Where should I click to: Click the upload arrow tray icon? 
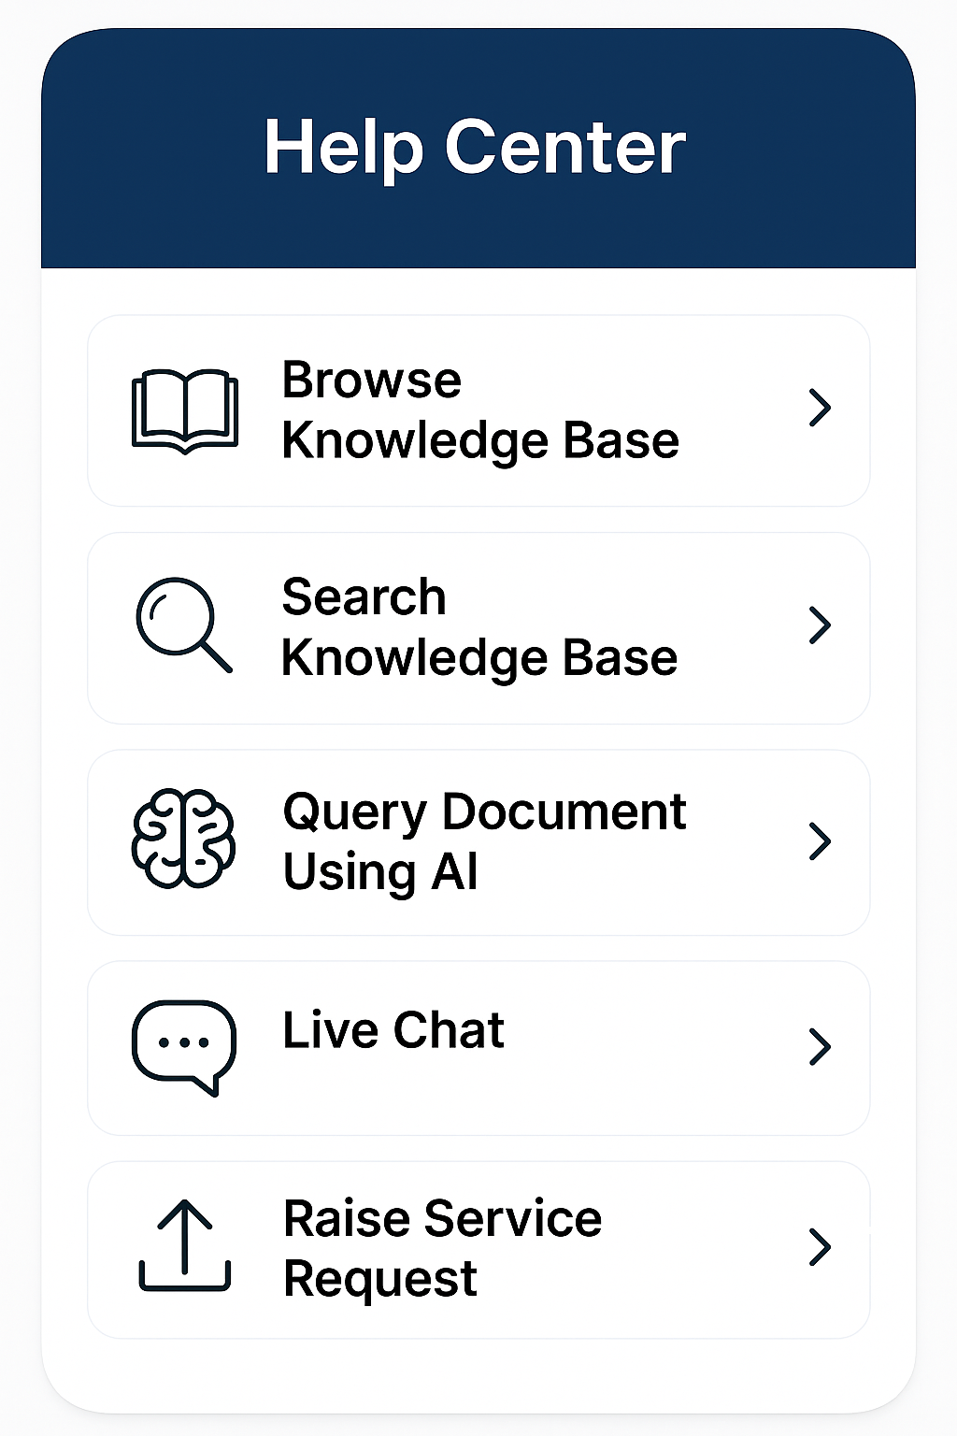coord(184,1245)
